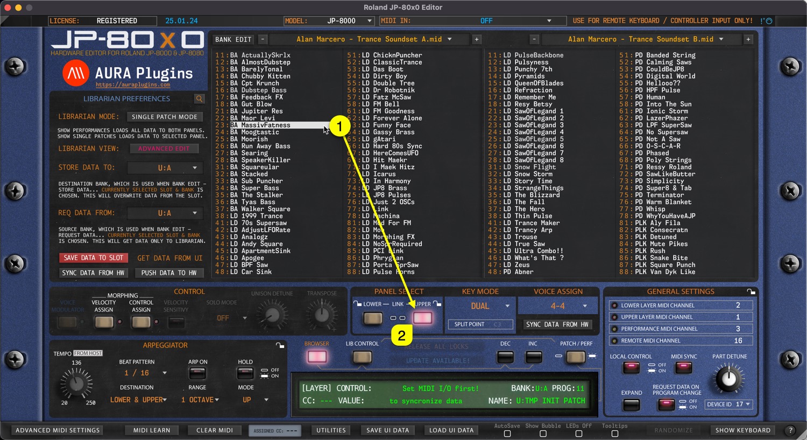The image size is (807, 440).
Task: Toggle the ARP ON switch
Action: pyautogui.click(x=197, y=373)
